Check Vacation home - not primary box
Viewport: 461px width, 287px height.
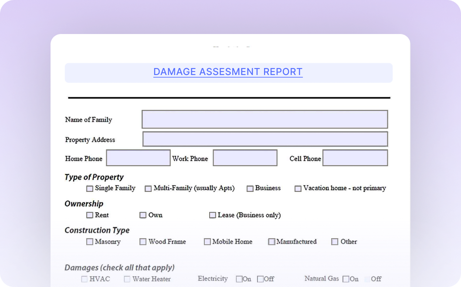click(298, 189)
